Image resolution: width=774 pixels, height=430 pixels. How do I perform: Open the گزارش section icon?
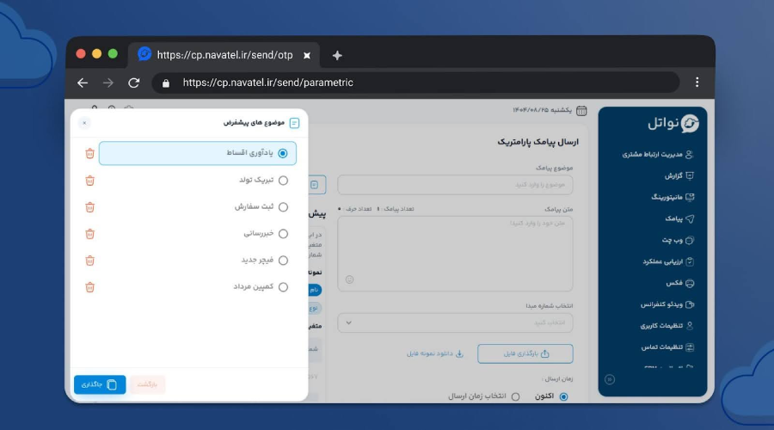point(690,175)
